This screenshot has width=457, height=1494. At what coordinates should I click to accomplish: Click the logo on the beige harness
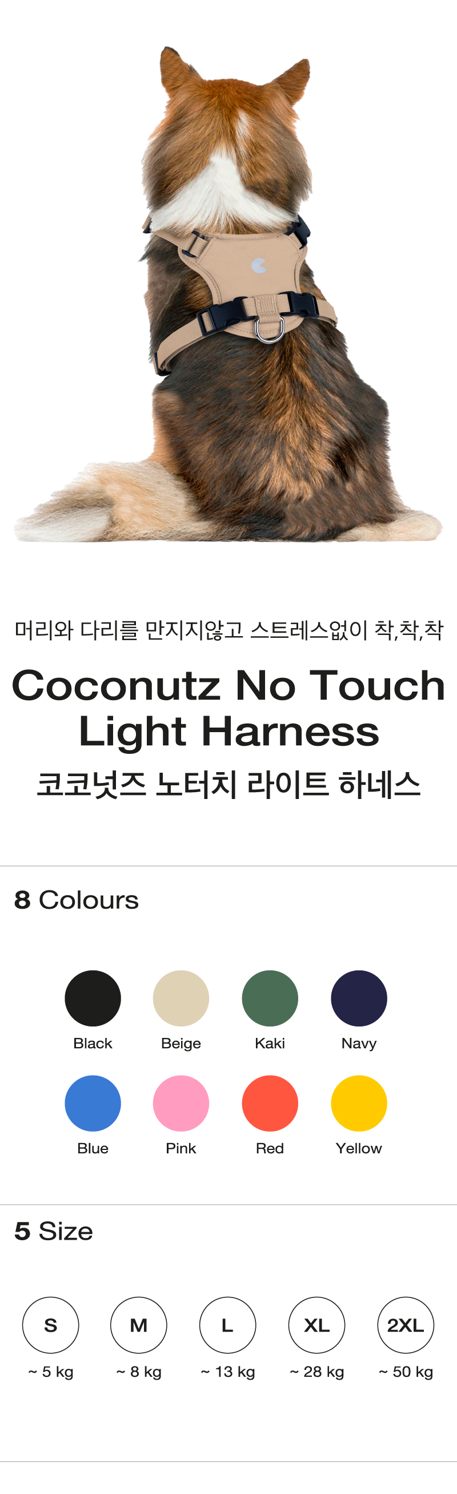[259, 266]
